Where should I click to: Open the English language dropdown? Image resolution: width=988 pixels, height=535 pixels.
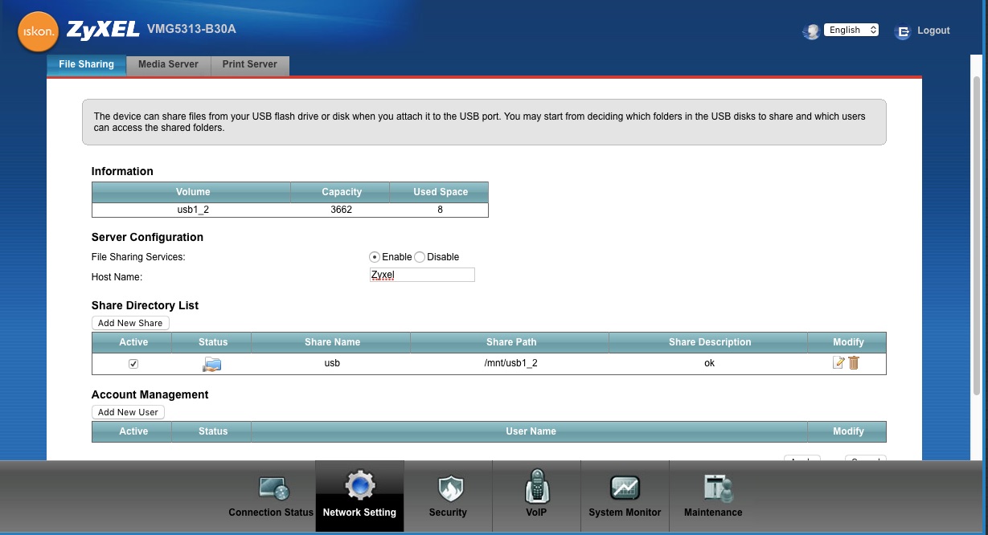pyautogui.click(x=851, y=31)
